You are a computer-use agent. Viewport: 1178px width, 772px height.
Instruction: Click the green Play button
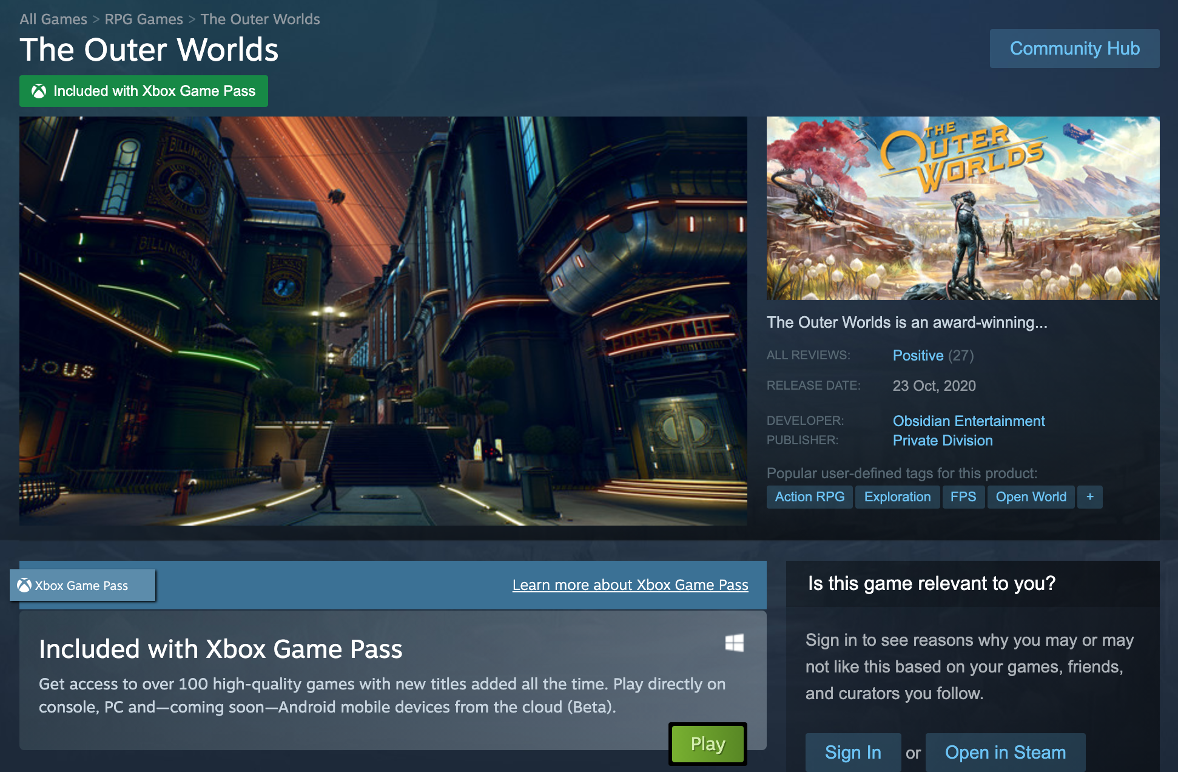pyautogui.click(x=708, y=744)
